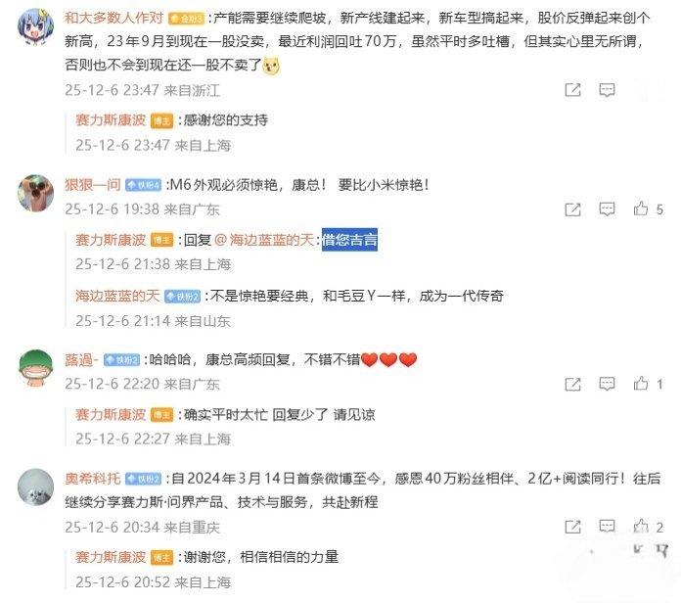This screenshot has width=681, height=603.
Task: Click the highlighted 借您吉言 text
Action: coord(349,240)
